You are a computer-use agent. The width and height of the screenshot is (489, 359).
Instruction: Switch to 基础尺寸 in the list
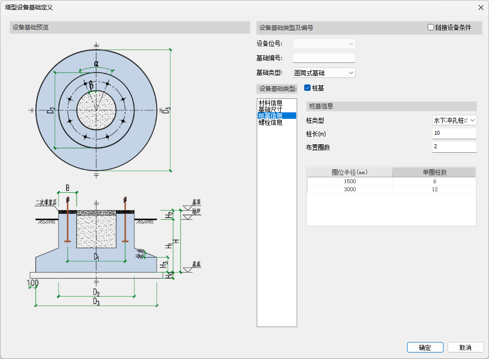point(270,109)
